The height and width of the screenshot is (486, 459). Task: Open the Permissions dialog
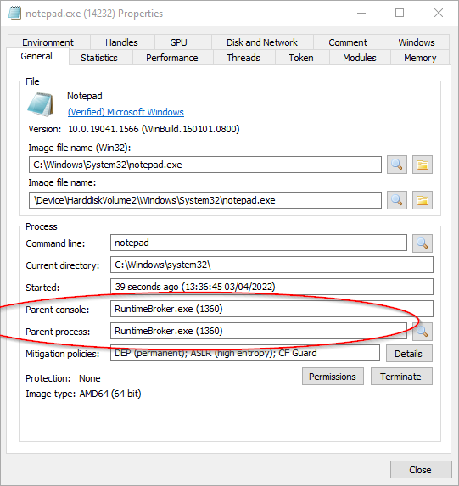[x=333, y=377]
